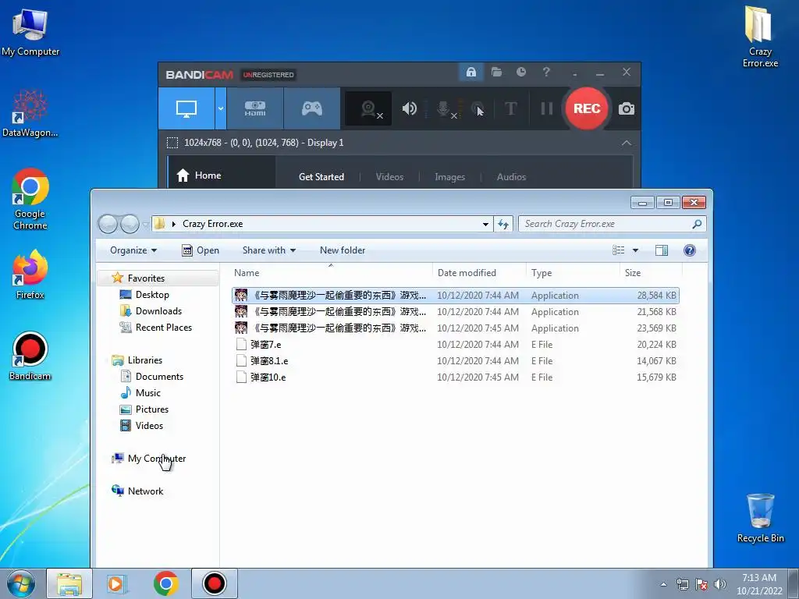The image size is (799, 599).
Task: Switch to Images tab in Bandicam
Action: click(449, 177)
